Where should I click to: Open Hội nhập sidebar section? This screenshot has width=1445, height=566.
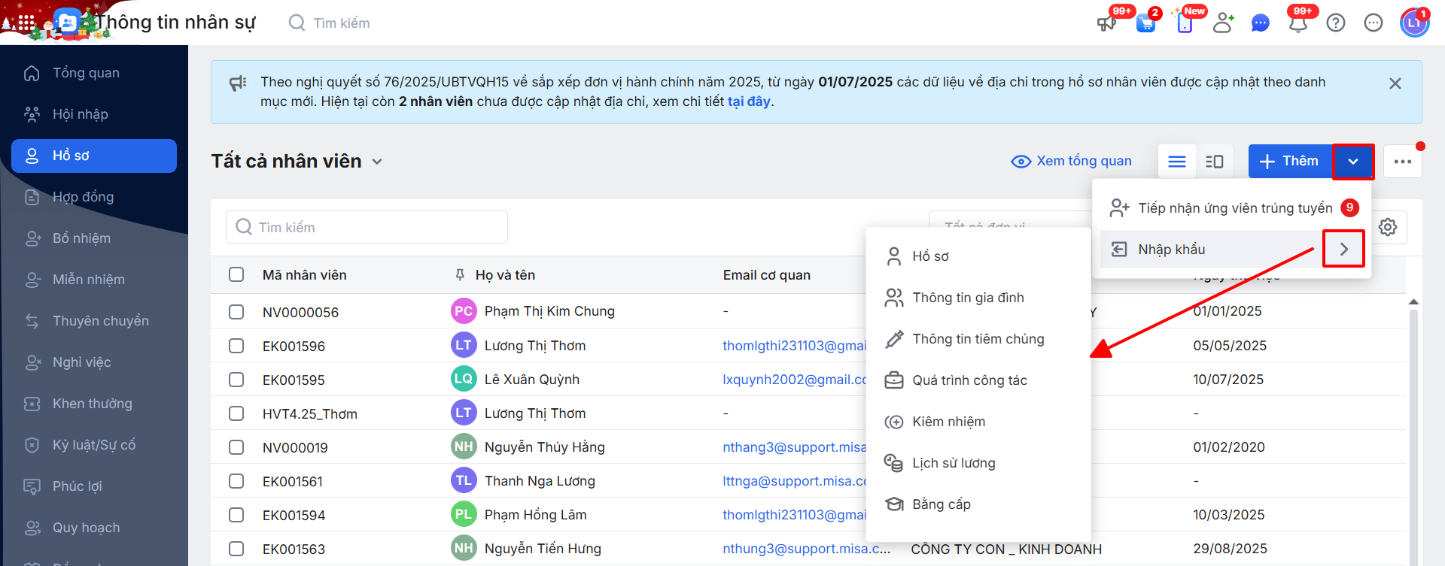tap(94, 114)
